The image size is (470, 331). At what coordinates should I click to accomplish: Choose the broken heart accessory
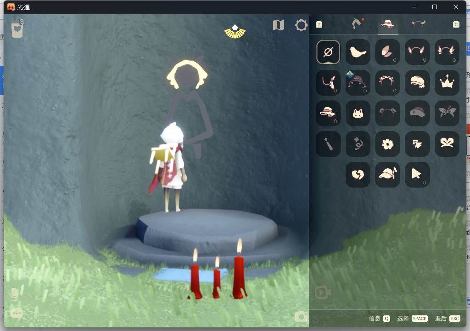(x=358, y=175)
